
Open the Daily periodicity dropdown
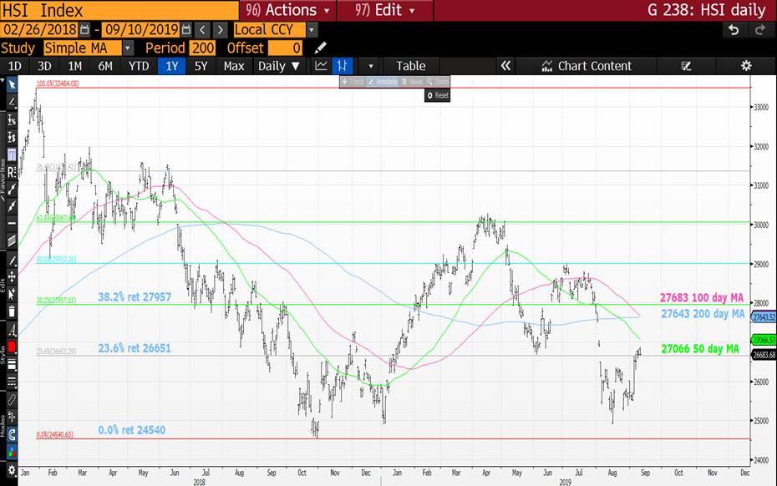(278, 66)
